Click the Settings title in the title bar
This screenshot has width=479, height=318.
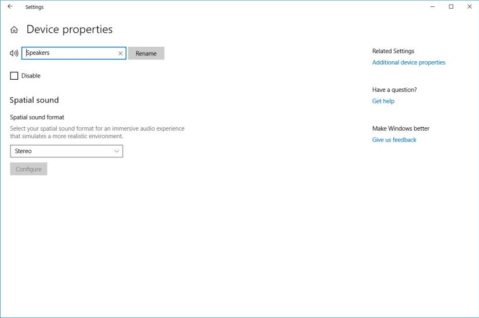[34, 7]
